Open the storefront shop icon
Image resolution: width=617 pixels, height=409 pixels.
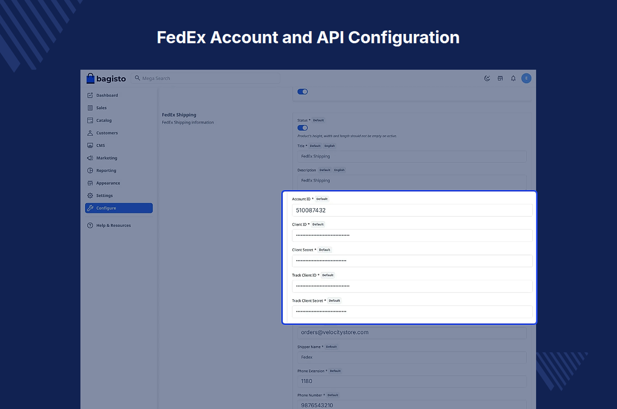[x=500, y=78]
